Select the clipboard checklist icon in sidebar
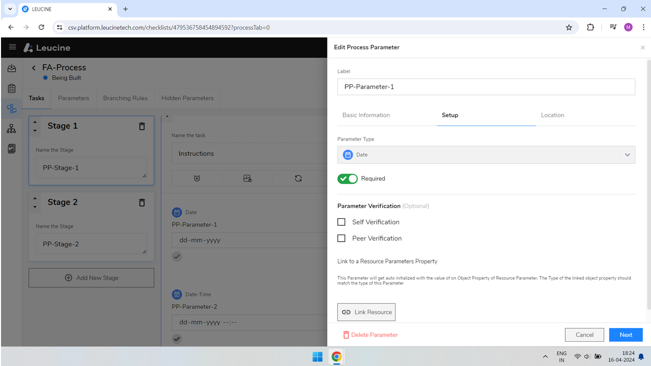Image resolution: width=651 pixels, height=366 pixels. coord(11,88)
